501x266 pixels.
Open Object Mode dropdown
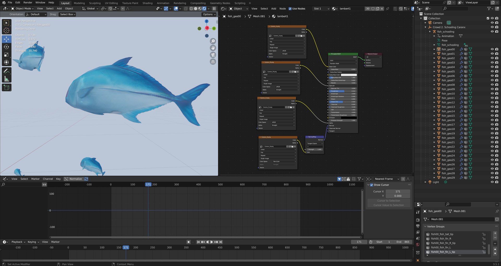coord(22,9)
